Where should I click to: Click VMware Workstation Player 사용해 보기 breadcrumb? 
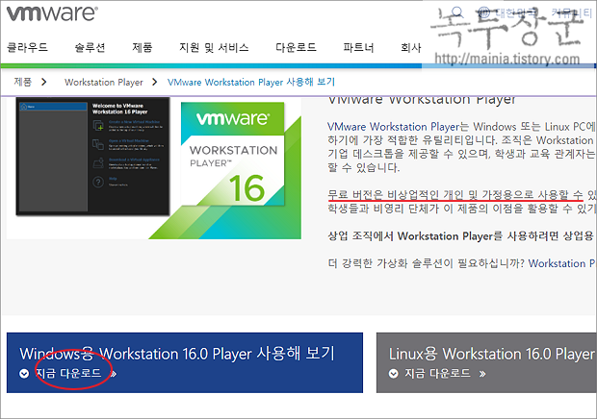click(x=251, y=82)
